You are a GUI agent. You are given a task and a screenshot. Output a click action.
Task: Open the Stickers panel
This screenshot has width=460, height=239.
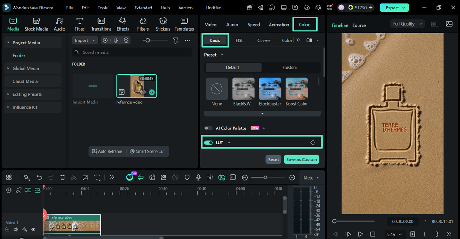(163, 24)
